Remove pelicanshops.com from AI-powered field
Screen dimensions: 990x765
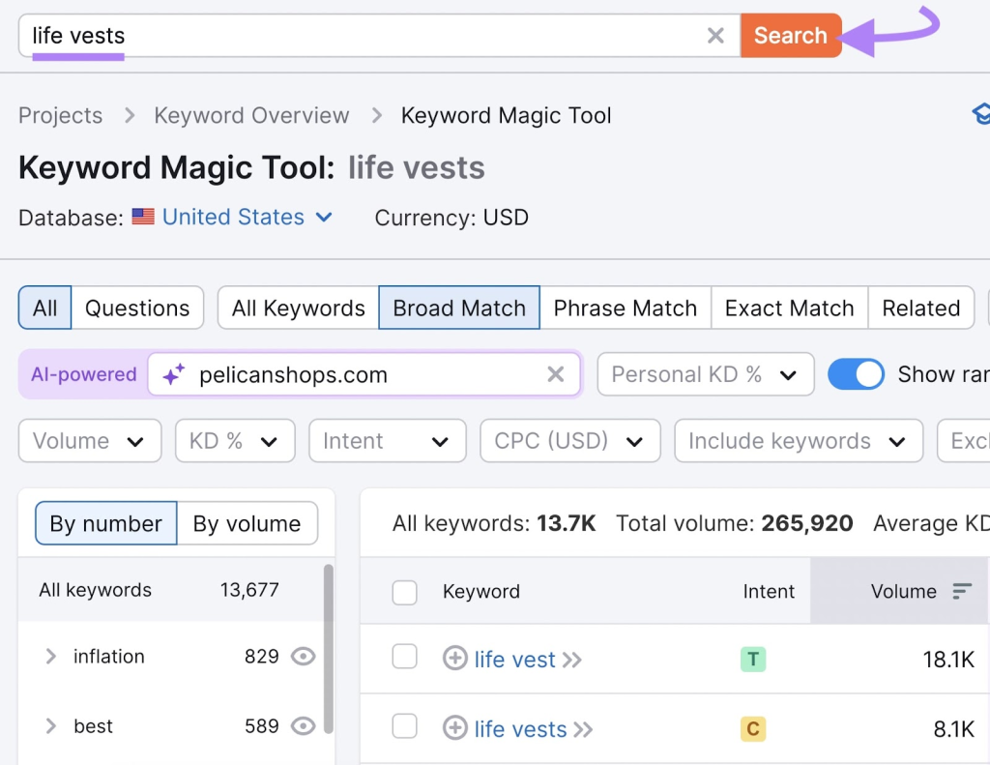pyautogui.click(x=555, y=375)
